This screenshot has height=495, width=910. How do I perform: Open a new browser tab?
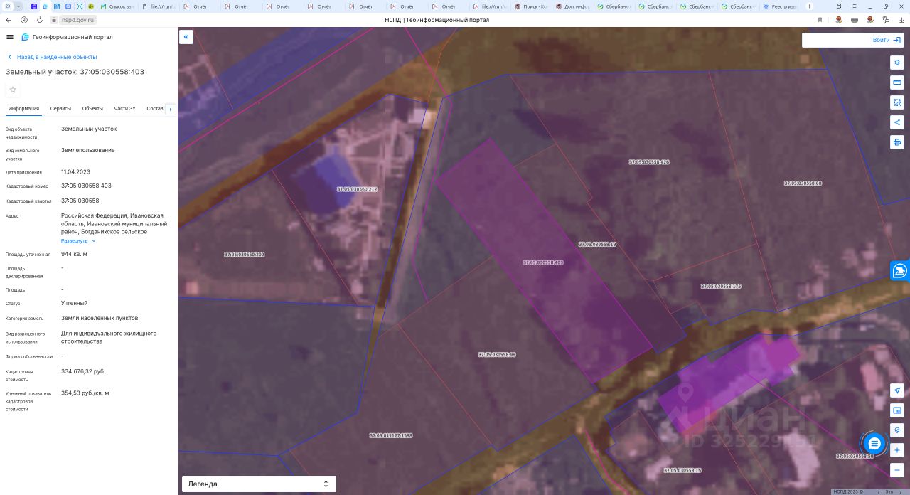click(x=809, y=6)
